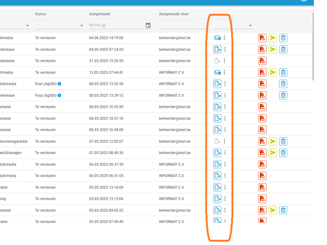
Task: Show info for Fout (AgODi) at 08.05.2025 13:29:12
Action: (x=60, y=95)
